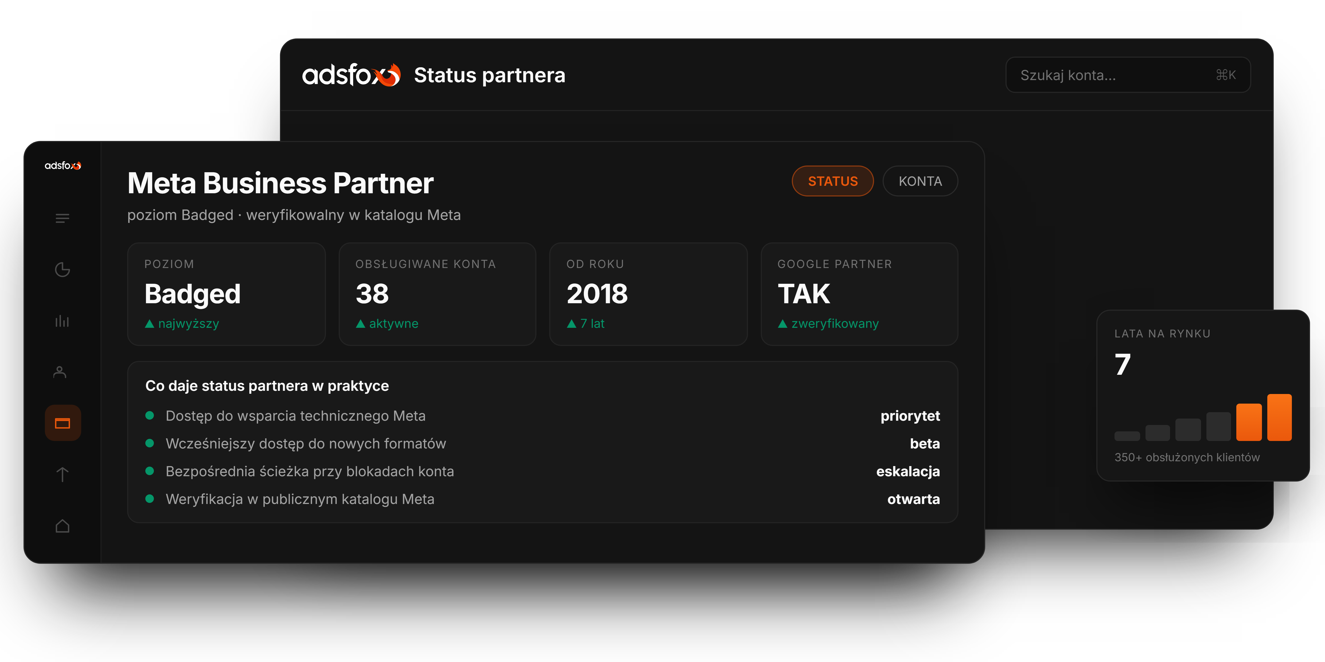
Task: Go to the home icon in sidebar
Action: click(x=62, y=526)
